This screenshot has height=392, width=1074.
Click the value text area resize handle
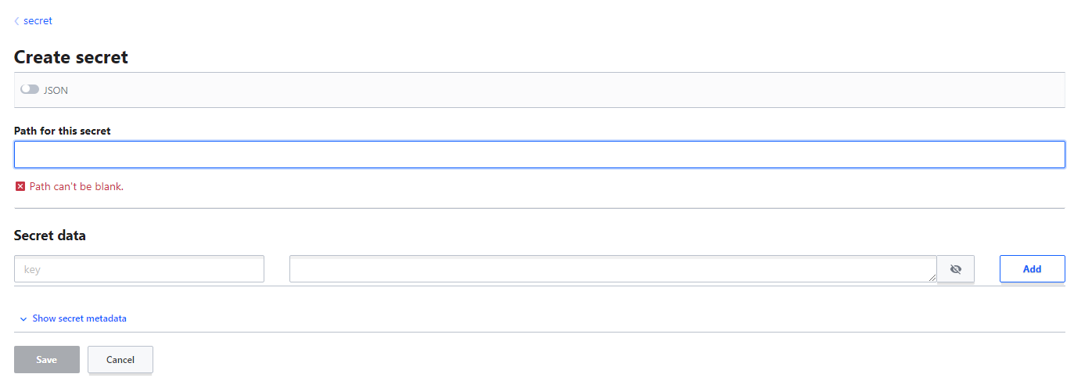pyautogui.click(x=932, y=277)
